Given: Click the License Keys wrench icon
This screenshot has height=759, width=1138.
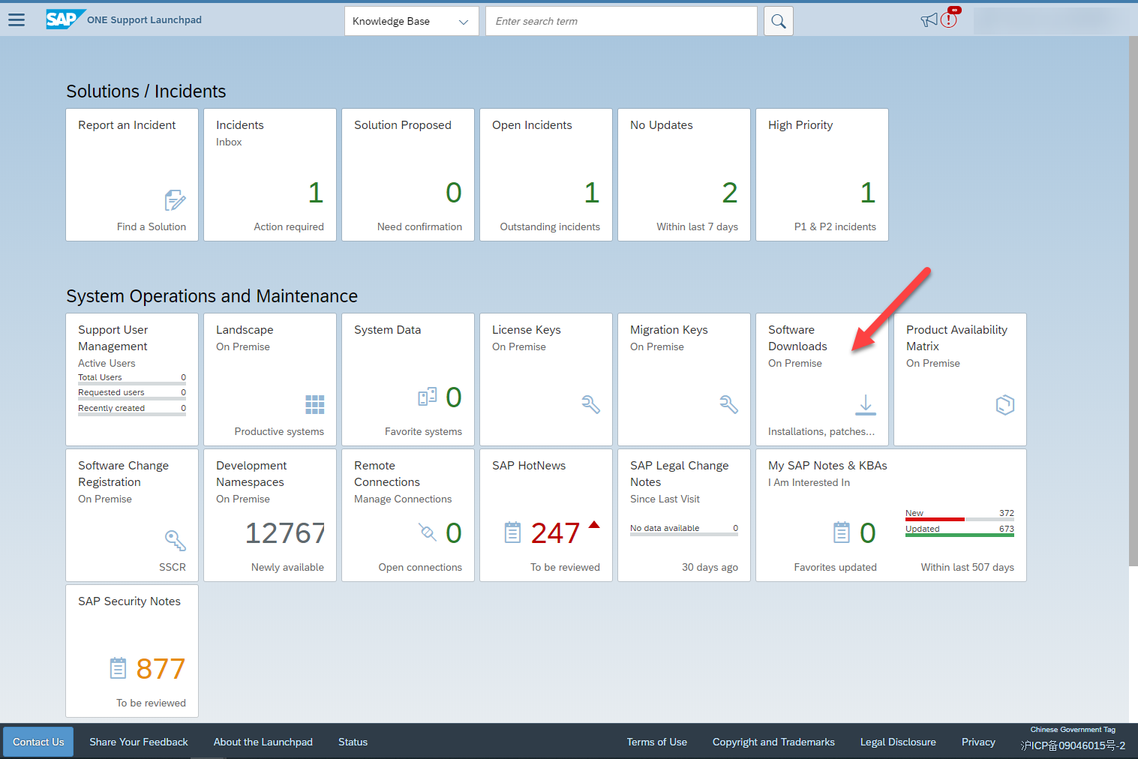Looking at the screenshot, I should [x=591, y=405].
